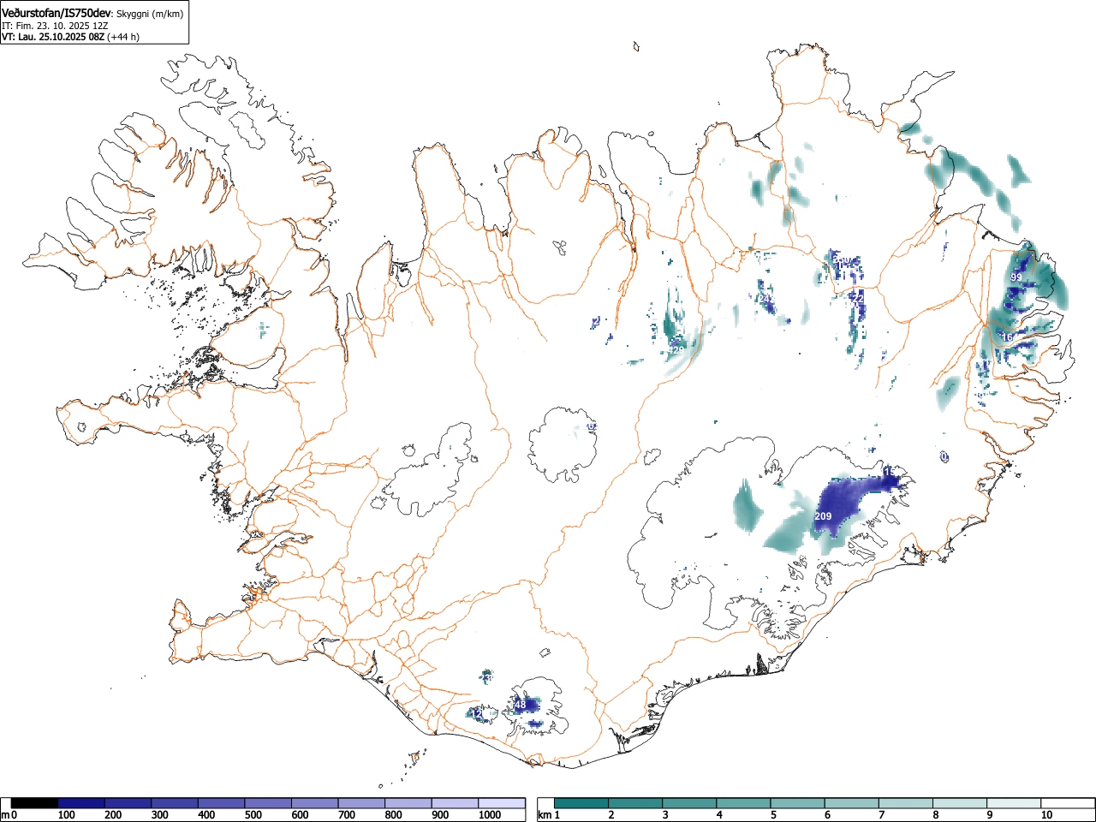Click the legend tick label 300
The width and height of the screenshot is (1096, 822).
pos(159,815)
